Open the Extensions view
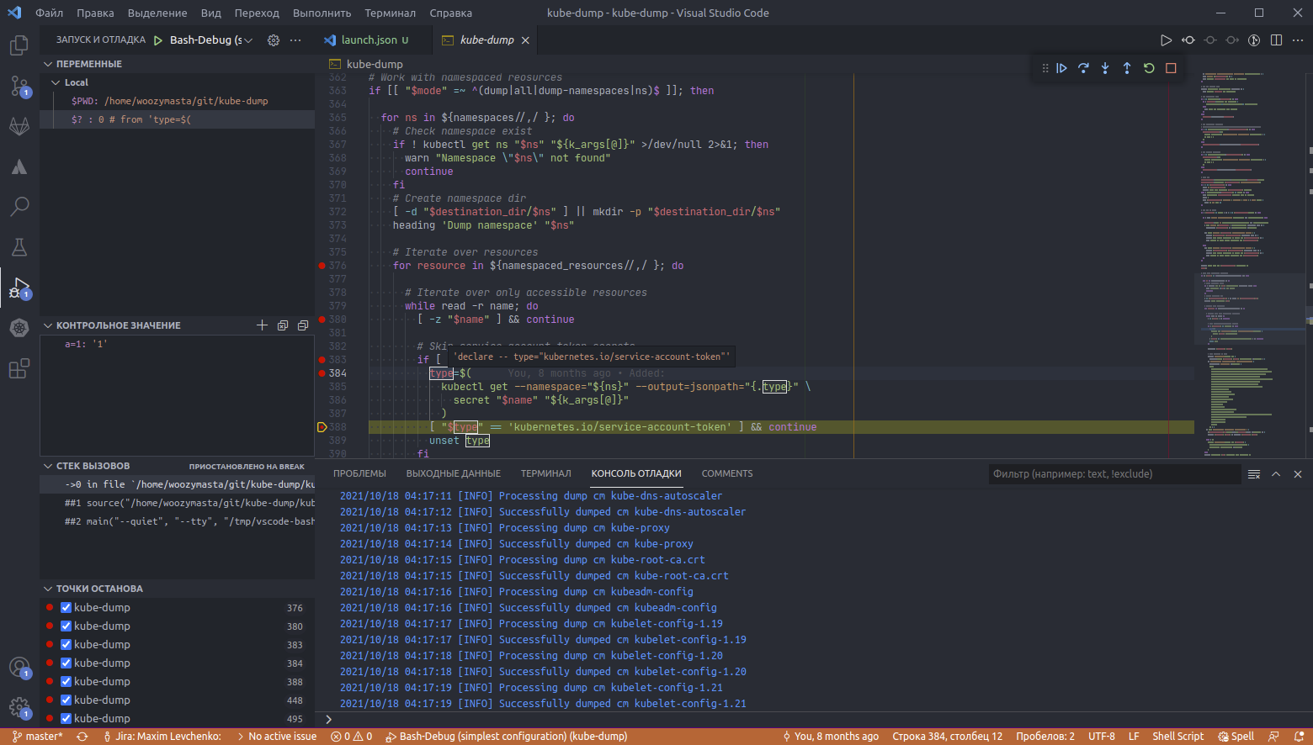The image size is (1313, 745). (19, 368)
